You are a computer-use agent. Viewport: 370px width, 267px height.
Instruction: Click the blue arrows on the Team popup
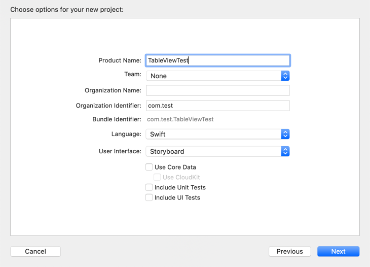pos(285,76)
